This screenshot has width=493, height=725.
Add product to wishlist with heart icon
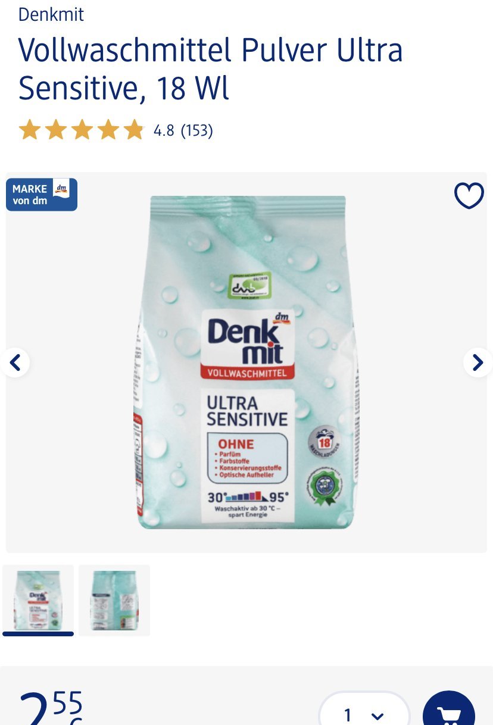pos(469,196)
